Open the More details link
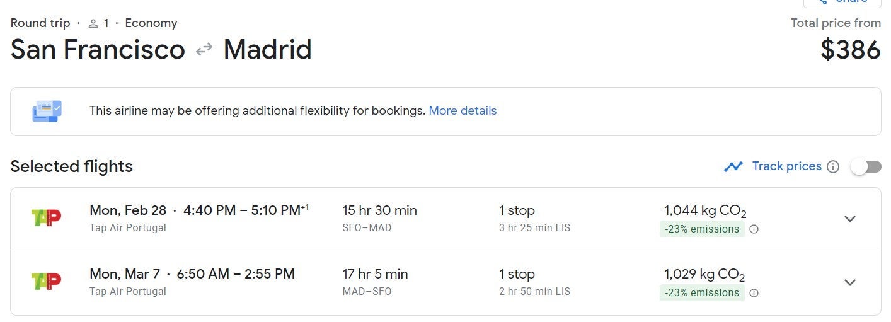 coord(463,111)
